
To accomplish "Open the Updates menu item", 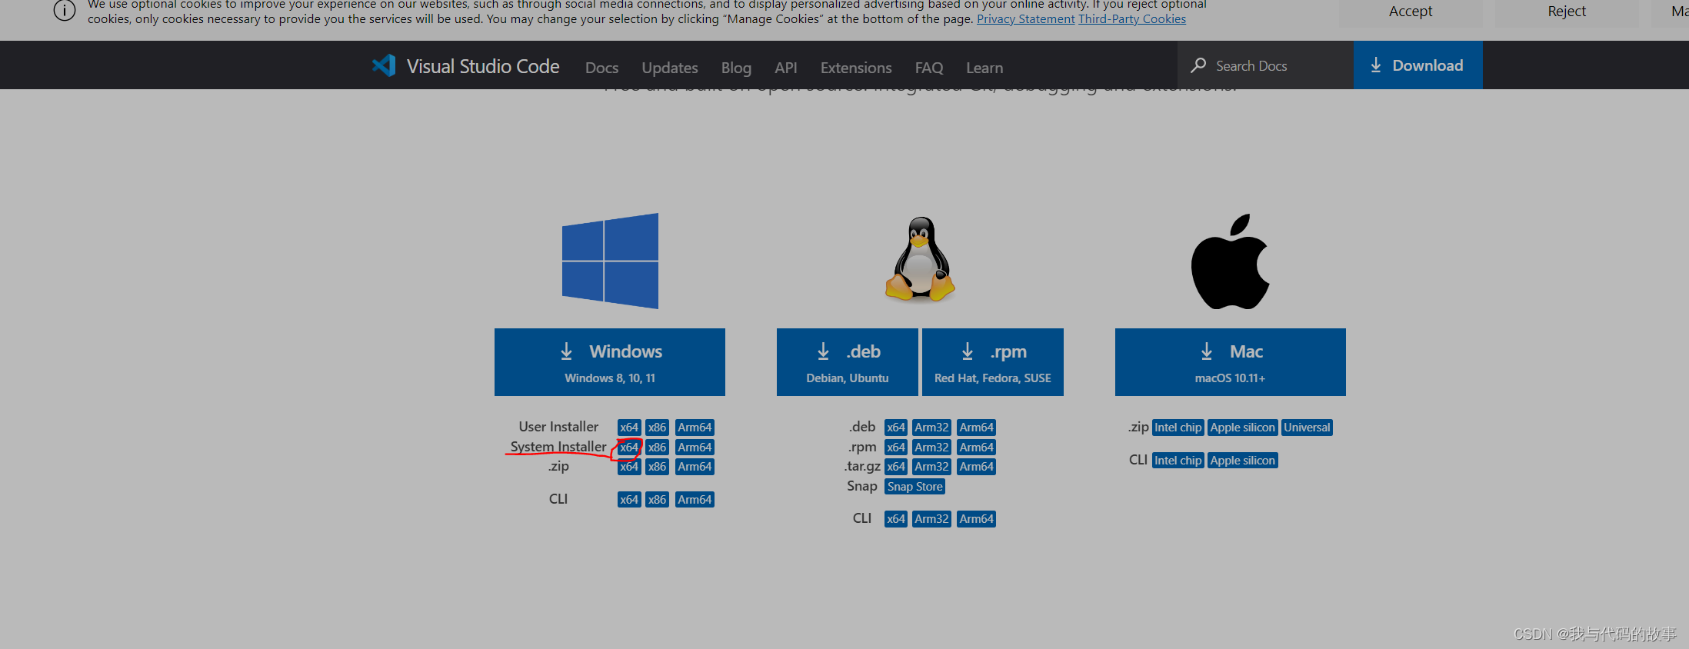I will (670, 68).
